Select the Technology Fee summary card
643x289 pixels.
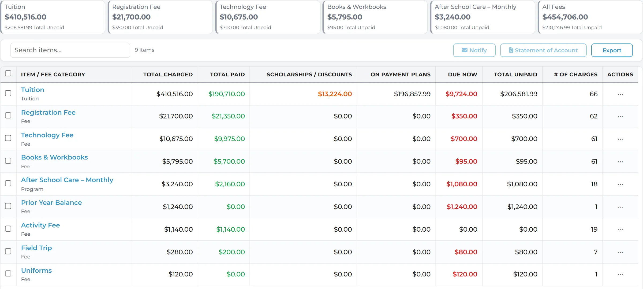[268, 17]
